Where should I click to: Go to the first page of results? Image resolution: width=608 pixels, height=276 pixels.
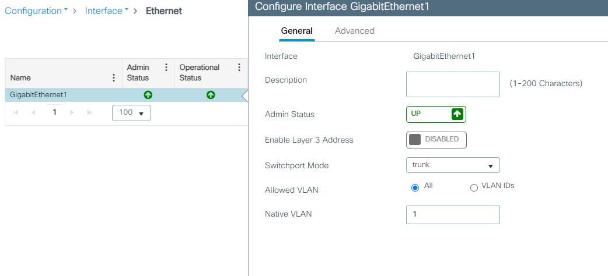15,112
